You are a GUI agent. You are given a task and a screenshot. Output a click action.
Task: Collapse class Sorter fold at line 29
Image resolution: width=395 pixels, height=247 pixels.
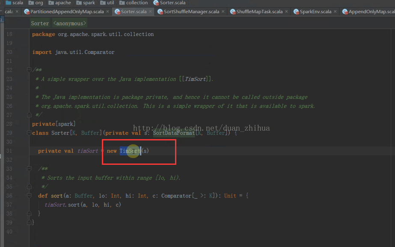click(29, 133)
